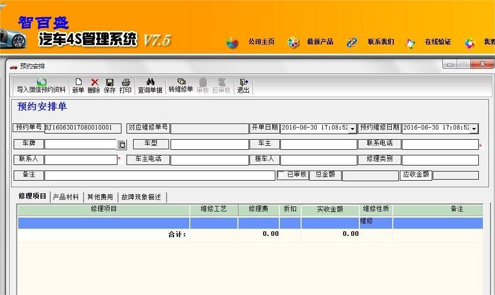Click the 修理项目 cell in highlighted row
This screenshot has height=295, width=495.
(104, 223)
